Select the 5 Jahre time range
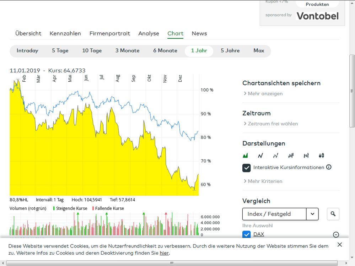Screen dimensions: 355x266 point(230,50)
